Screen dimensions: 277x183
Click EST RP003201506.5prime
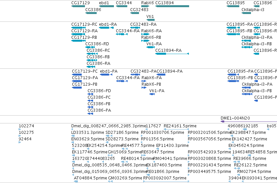(189, 136)
